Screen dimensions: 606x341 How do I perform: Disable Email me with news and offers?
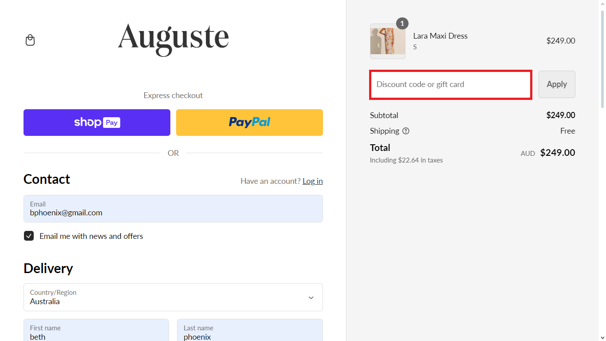[x=29, y=236]
